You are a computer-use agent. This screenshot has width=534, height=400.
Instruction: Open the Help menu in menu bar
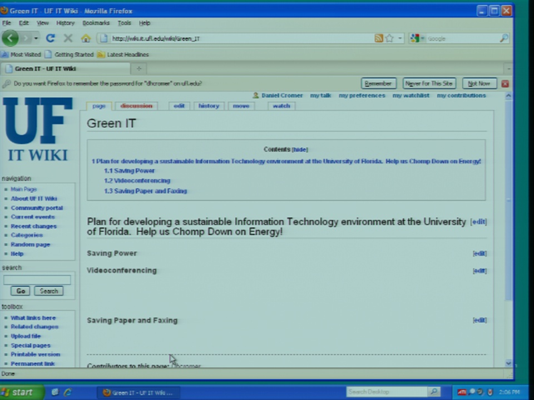[145, 23]
